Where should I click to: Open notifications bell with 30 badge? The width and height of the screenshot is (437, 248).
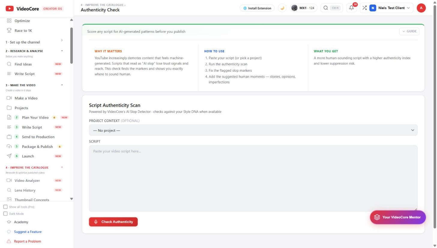[351, 8]
